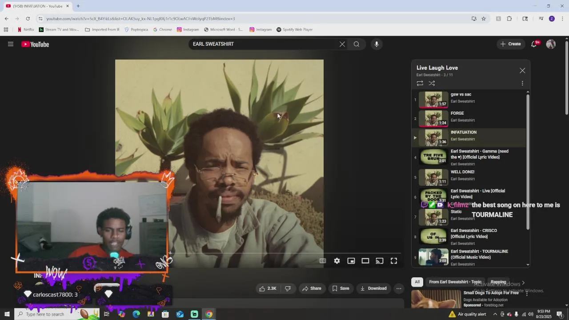Open sponsored Small Dogs ad options menu
This screenshot has height=320, width=569.
[527, 294]
